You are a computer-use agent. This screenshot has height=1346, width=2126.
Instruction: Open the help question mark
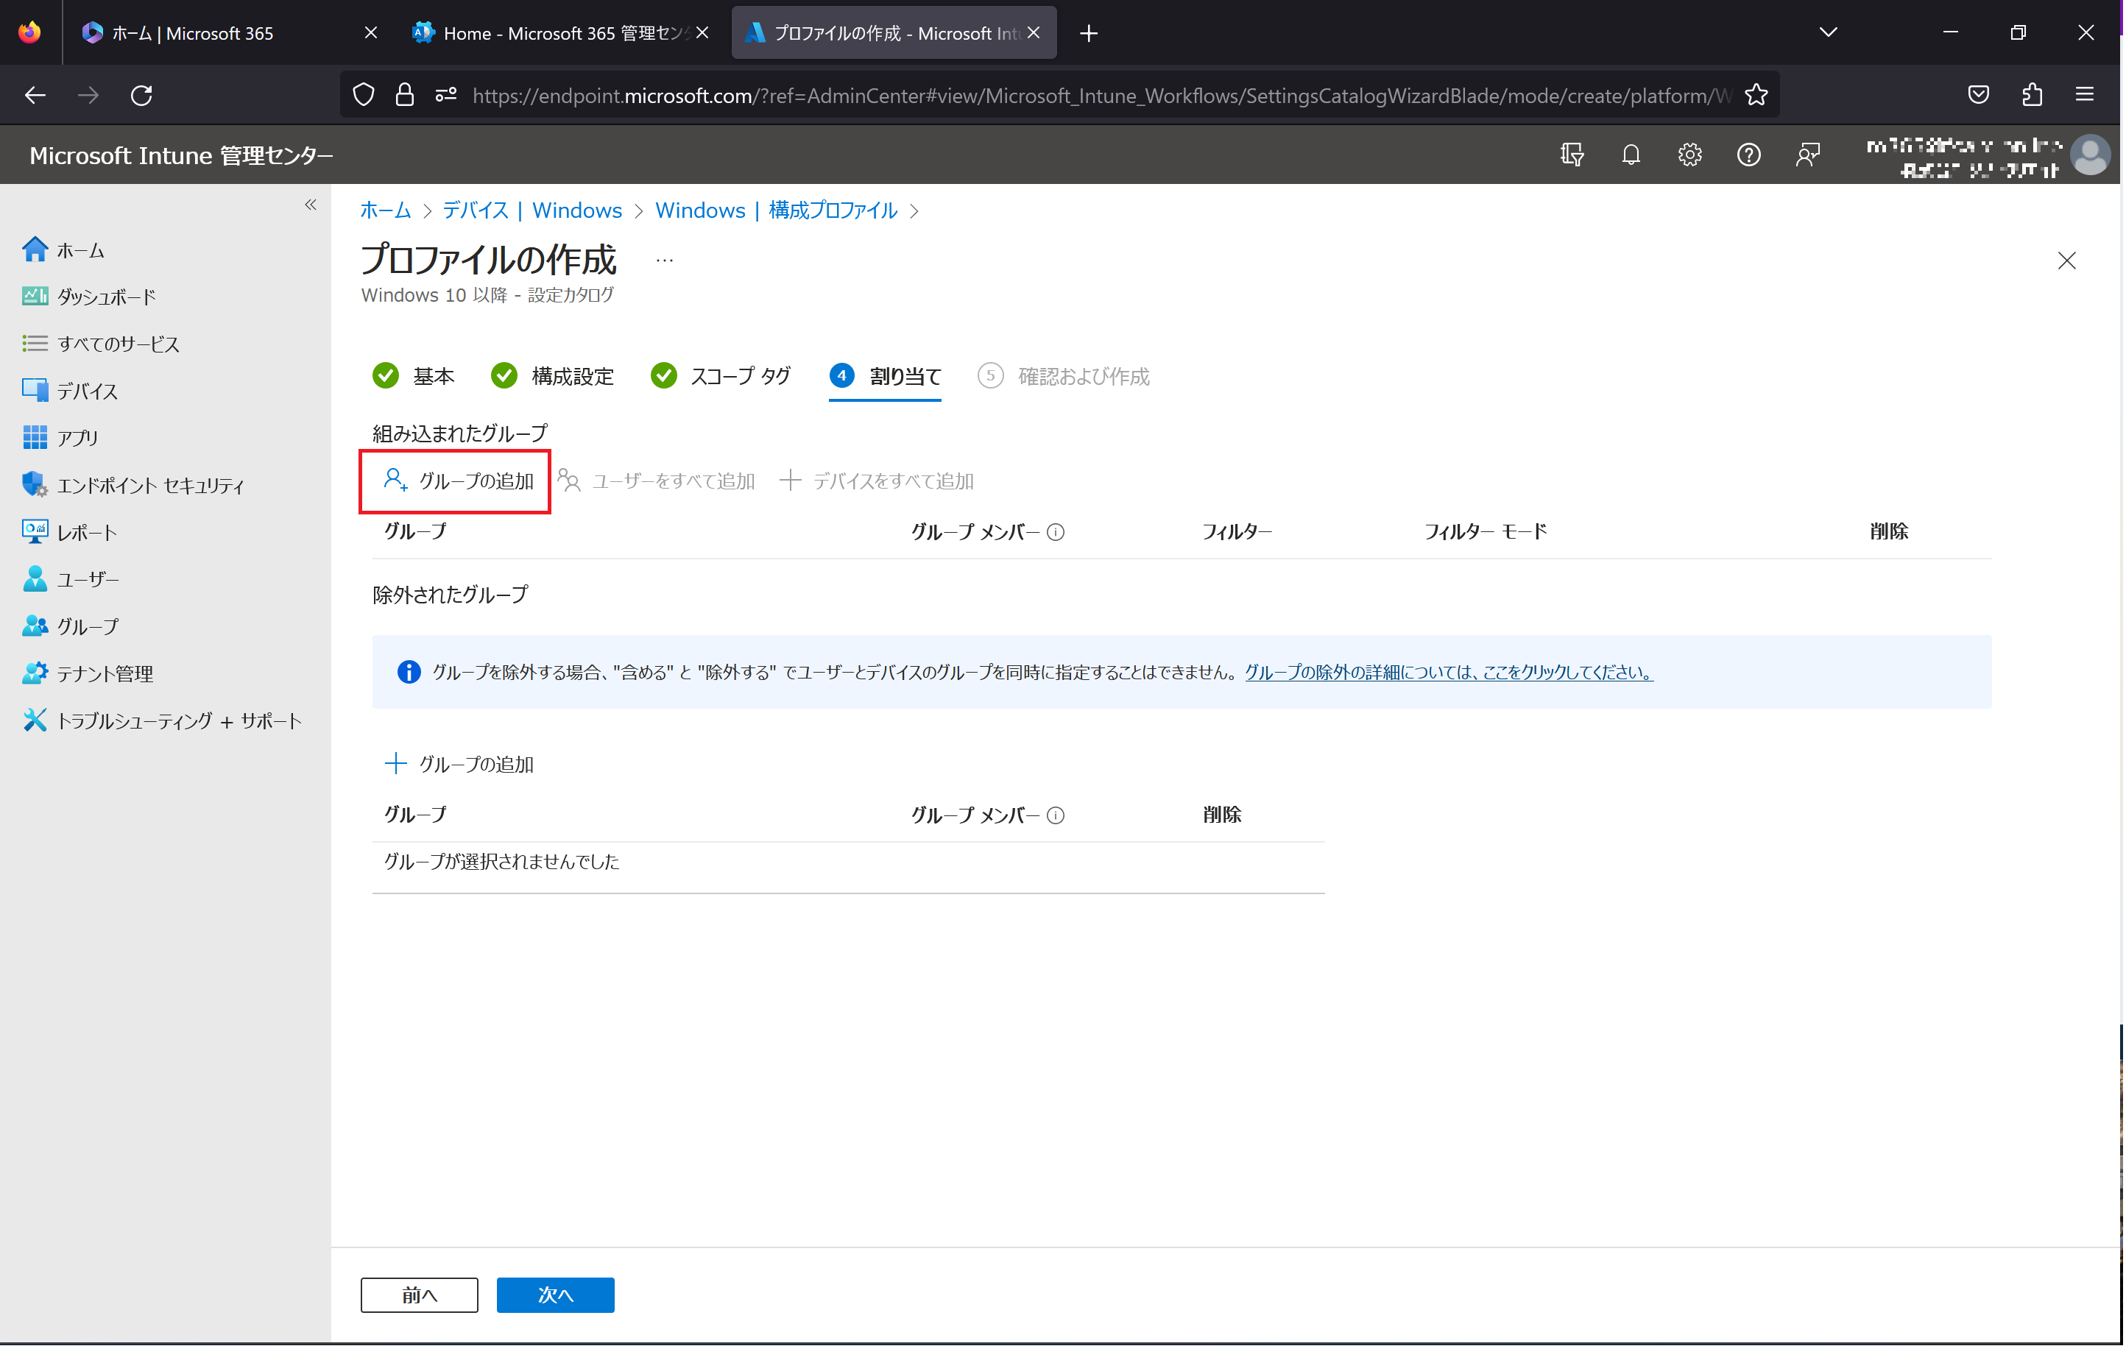1749,155
